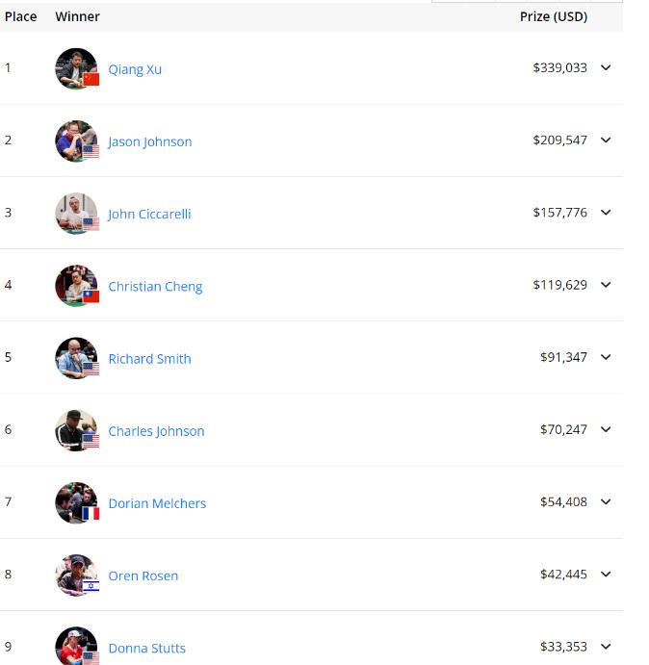The image size is (649, 665).
Task: Click Dorian Melchers' avatar photo
Action: pos(76,502)
